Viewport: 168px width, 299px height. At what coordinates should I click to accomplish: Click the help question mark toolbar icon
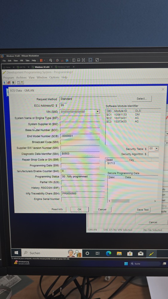click(22, 83)
